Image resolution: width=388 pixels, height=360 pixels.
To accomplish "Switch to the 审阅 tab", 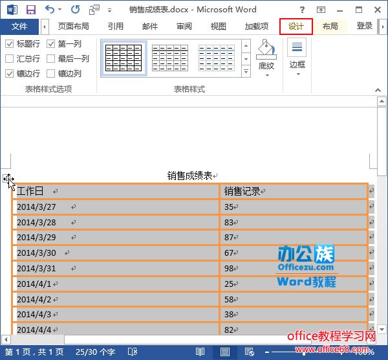I will coord(184,26).
